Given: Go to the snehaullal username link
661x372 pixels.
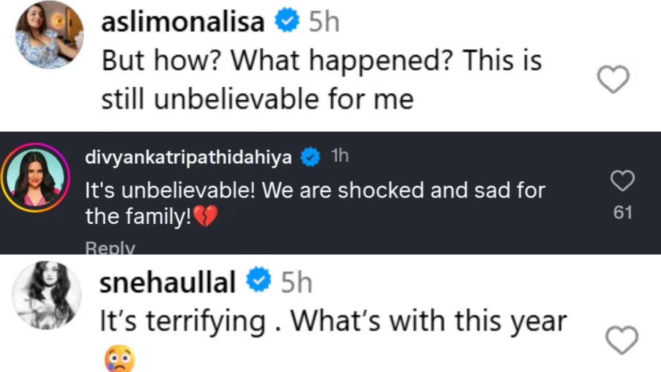Looking at the screenshot, I should tap(167, 282).
